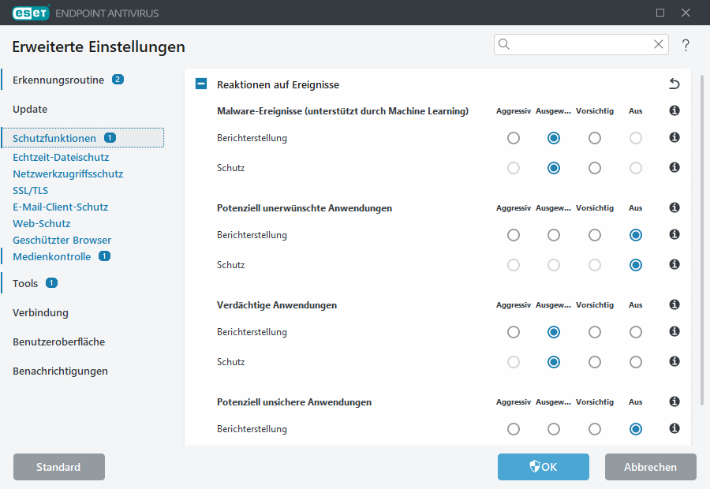Click the magnifier icon in the search box

click(x=504, y=44)
